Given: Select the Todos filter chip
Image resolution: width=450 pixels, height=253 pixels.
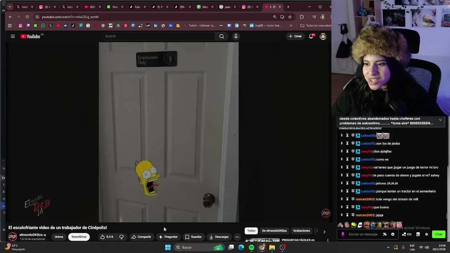Looking at the screenshot, I should coord(251,231).
